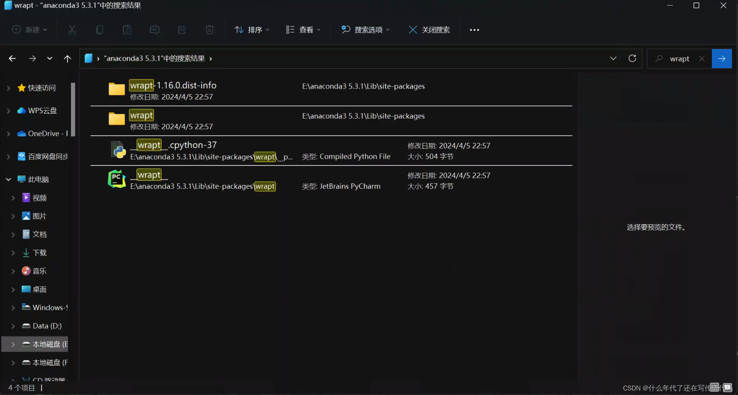Click the Copy icon in the toolbar

pos(99,30)
